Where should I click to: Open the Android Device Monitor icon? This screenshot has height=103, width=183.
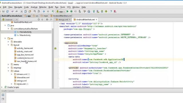pos(106,11)
